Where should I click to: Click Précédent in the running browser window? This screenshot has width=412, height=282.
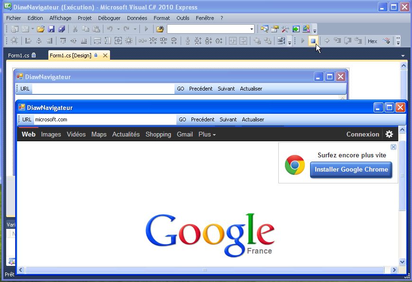point(202,119)
